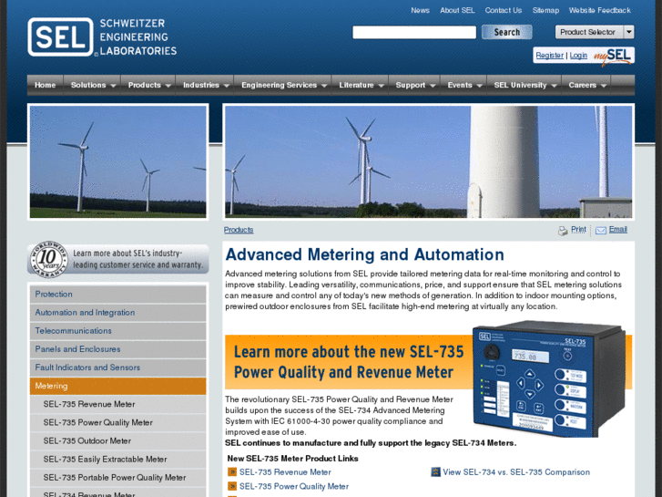Expand the Literature navigation menu

point(360,85)
